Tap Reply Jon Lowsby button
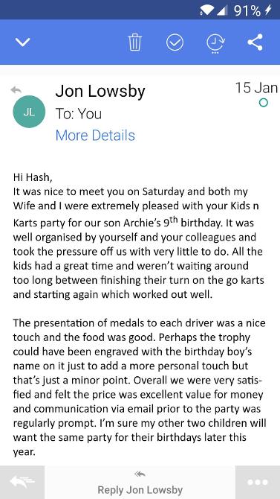The width and height of the screenshot is (280, 499). [140, 490]
